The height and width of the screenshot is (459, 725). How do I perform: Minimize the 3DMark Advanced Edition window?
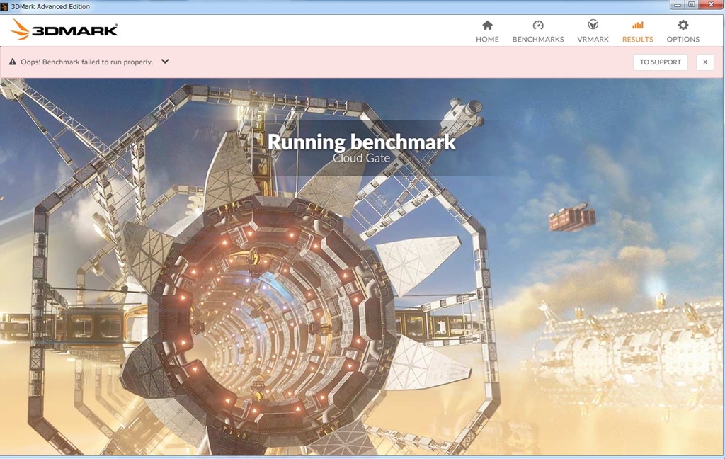point(678,5)
